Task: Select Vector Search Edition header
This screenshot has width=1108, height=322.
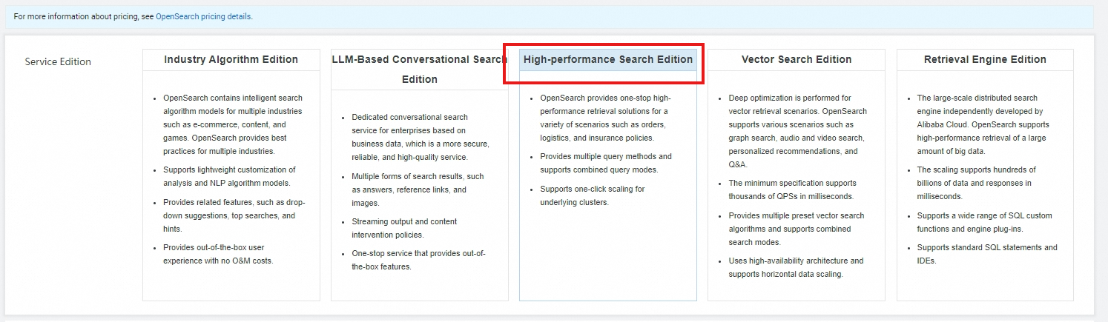Action: click(797, 60)
